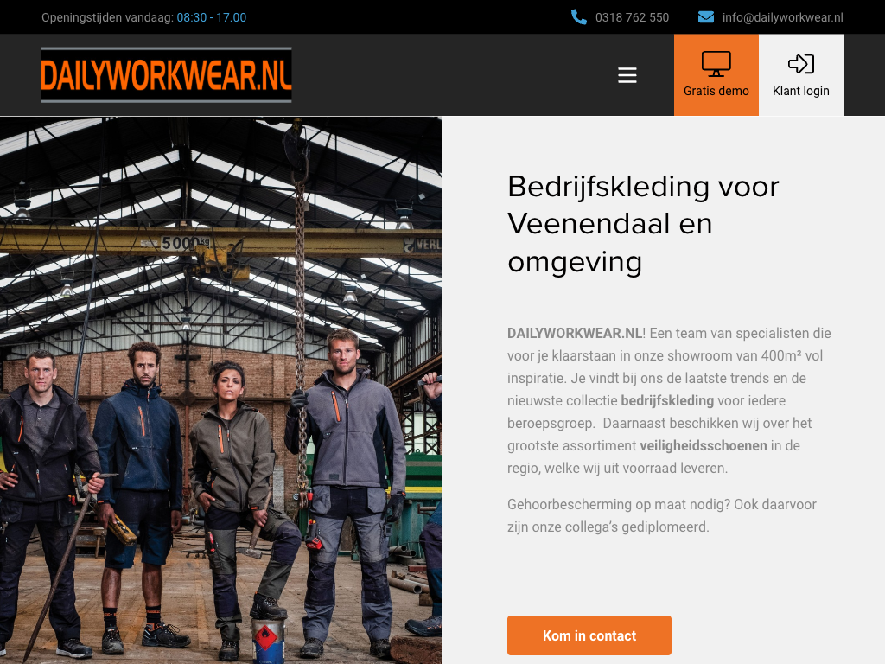Click the phone icon in the top bar
885x664 pixels.
click(578, 17)
